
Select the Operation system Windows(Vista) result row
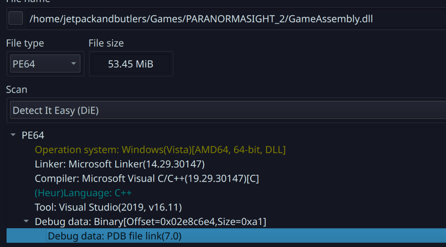[x=160, y=150]
